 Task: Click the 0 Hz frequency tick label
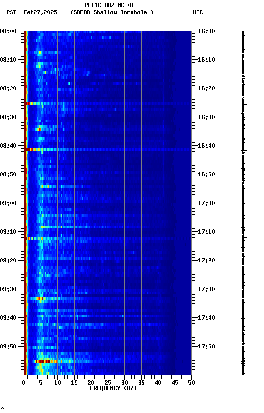point(24,383)
